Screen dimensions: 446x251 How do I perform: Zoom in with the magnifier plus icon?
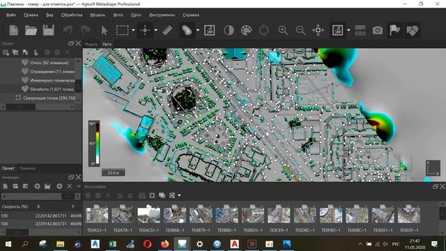283,30
